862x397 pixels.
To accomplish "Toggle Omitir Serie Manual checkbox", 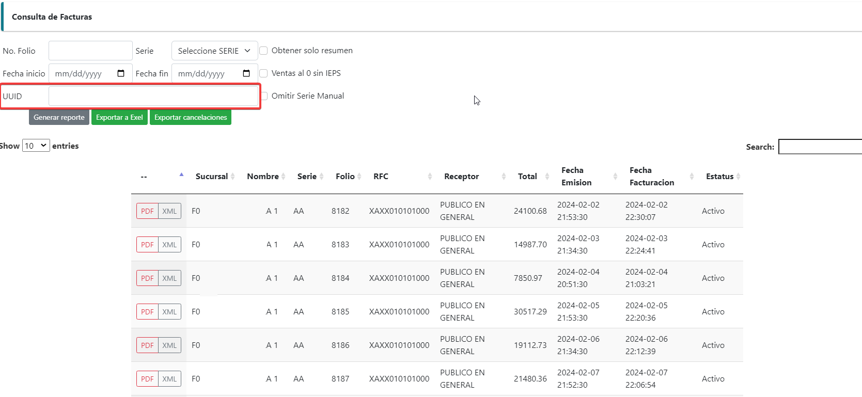I will pyautogui.click(x=264, y=96).
